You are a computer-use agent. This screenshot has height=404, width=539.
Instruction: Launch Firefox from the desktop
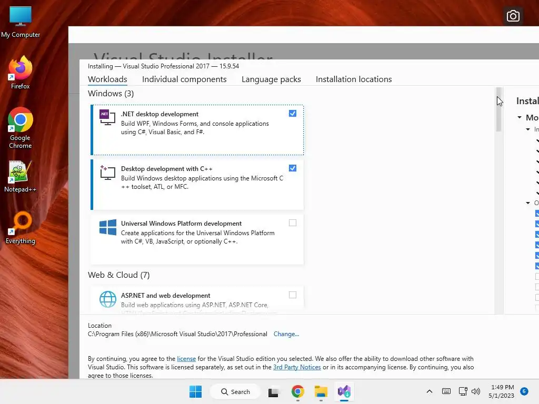(21, 73)
